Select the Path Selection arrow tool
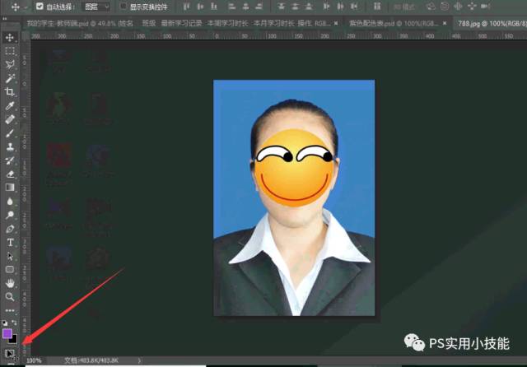Viewport: 527px width, 367px height. (9, 256)
